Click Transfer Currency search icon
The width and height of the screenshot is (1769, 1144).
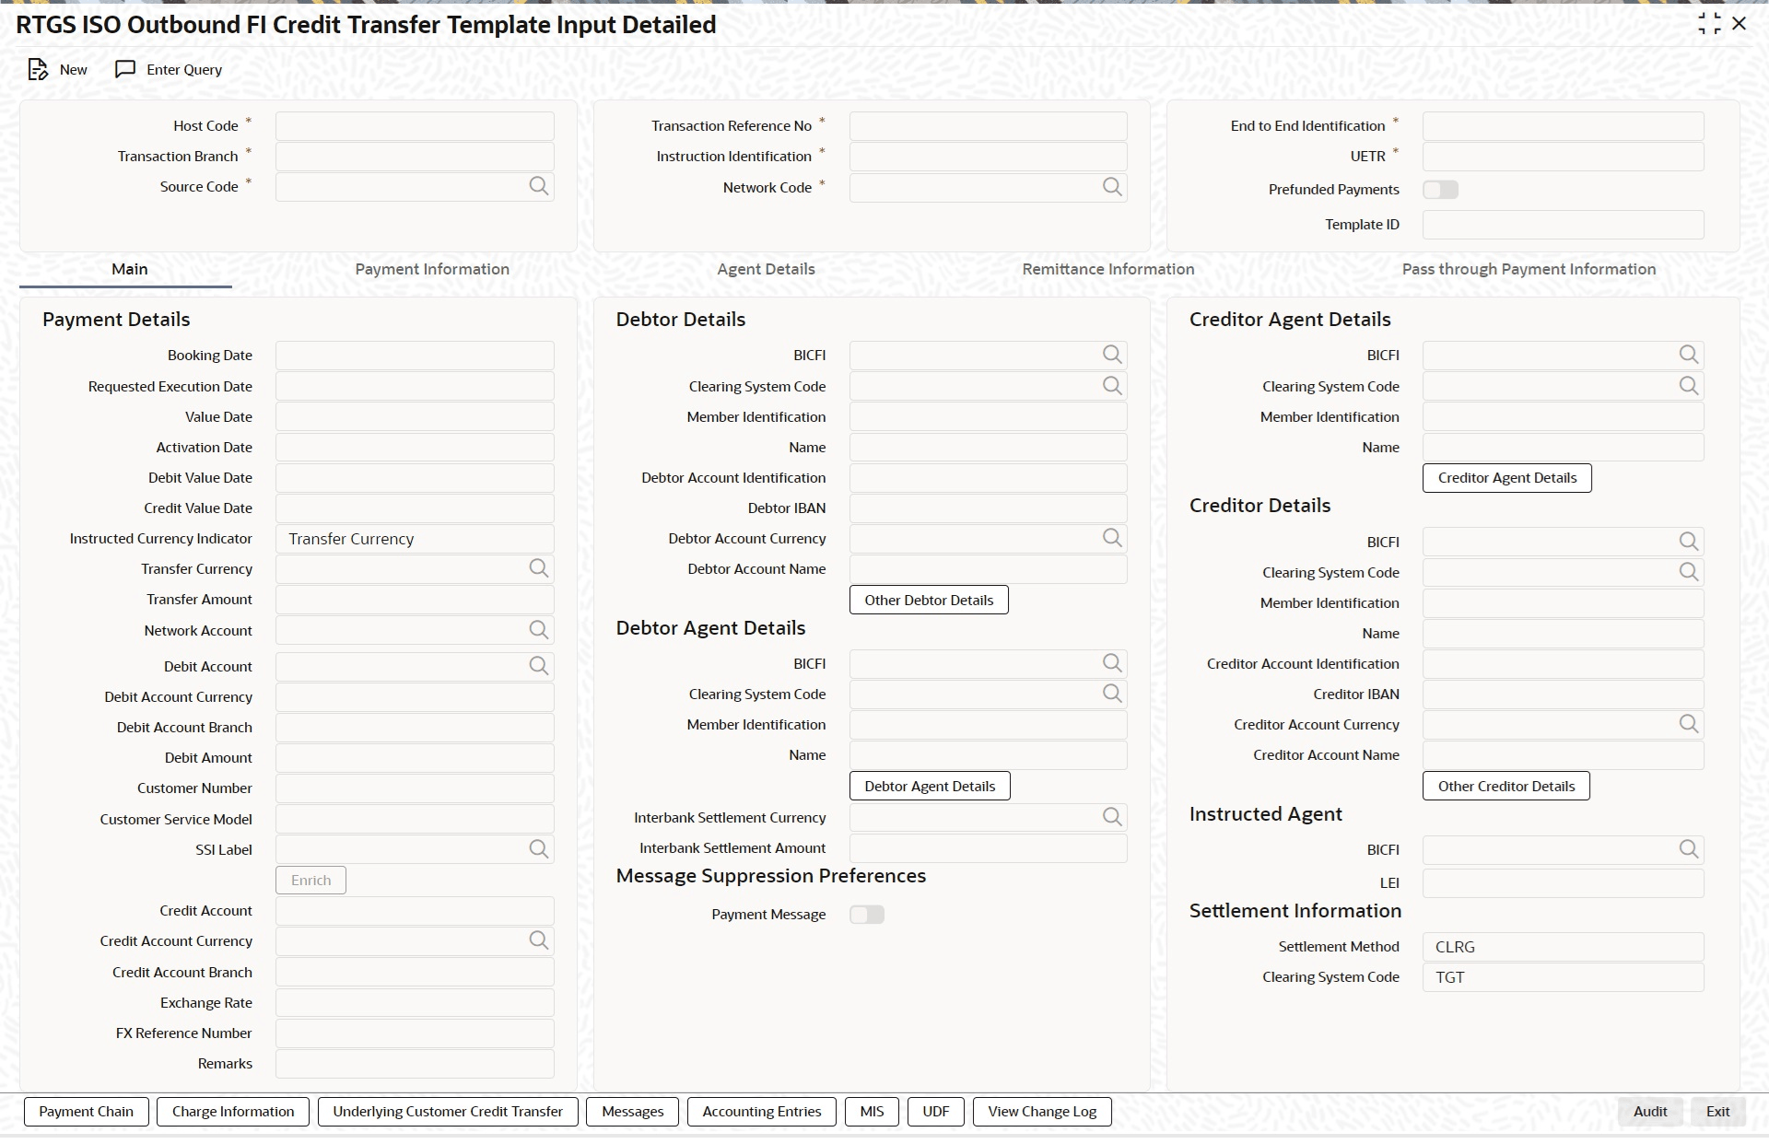point(539,569)
